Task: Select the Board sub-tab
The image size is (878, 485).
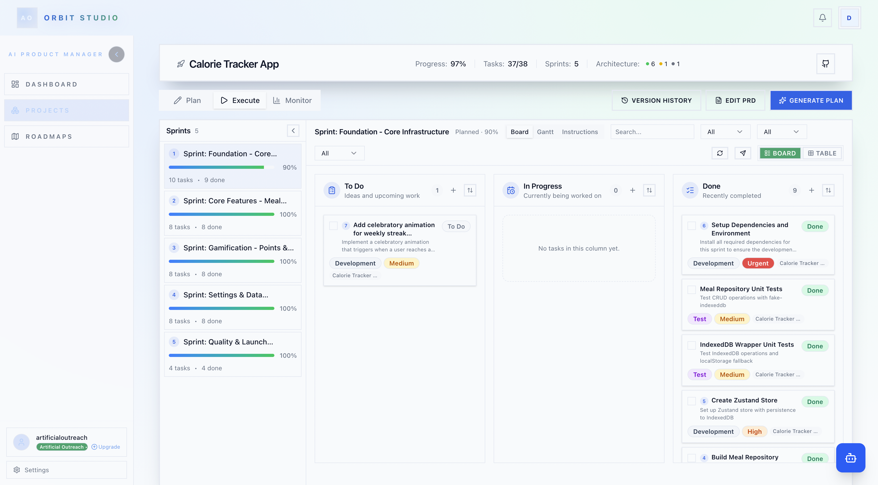Action: click(519, 131)
